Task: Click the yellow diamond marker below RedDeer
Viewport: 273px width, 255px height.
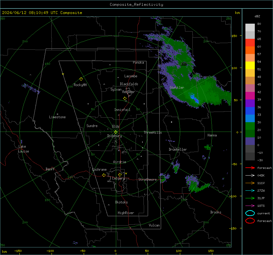Action: [125, 99]
